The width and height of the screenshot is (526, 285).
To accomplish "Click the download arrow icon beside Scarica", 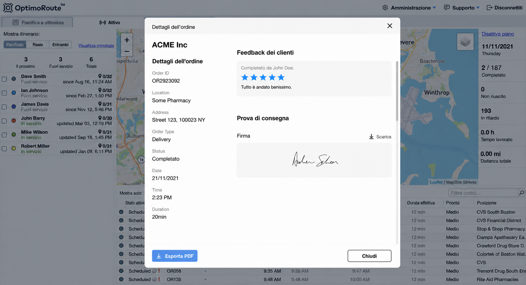I will (371, 136).
